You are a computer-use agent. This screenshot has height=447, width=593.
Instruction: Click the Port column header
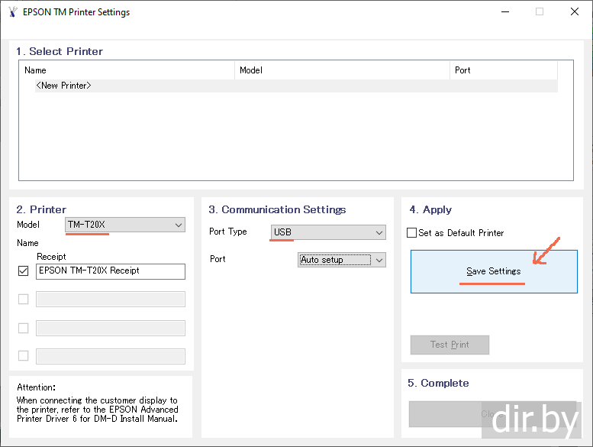504,70
